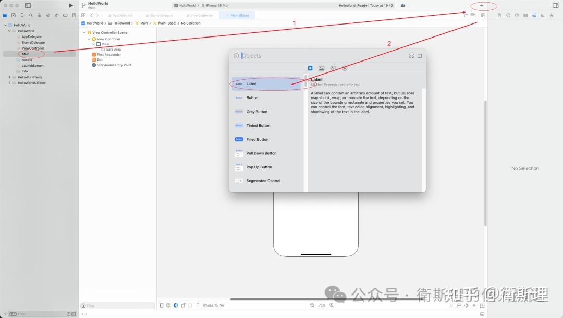563x318 pixels.
Task: Switch library display to grid view
Action: (412, 55)
